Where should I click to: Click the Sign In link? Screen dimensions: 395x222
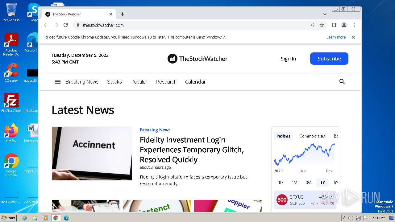pos(288,59)
